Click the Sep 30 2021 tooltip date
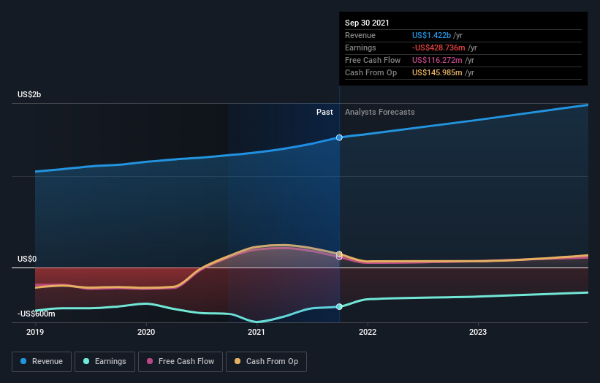Screen dimensions: 600x383 (367, 23)
